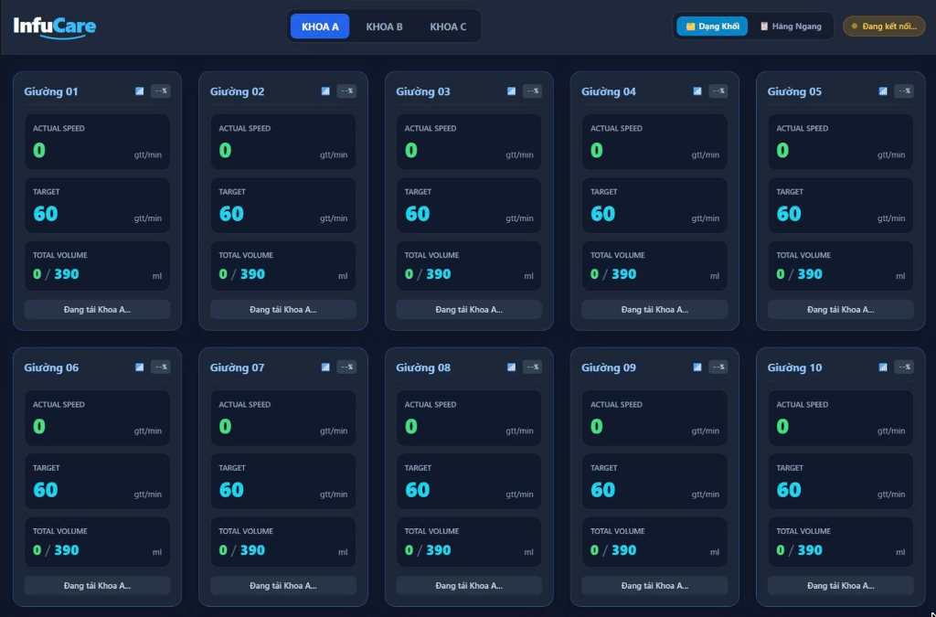Open chart icon for Giường 02

325,91
